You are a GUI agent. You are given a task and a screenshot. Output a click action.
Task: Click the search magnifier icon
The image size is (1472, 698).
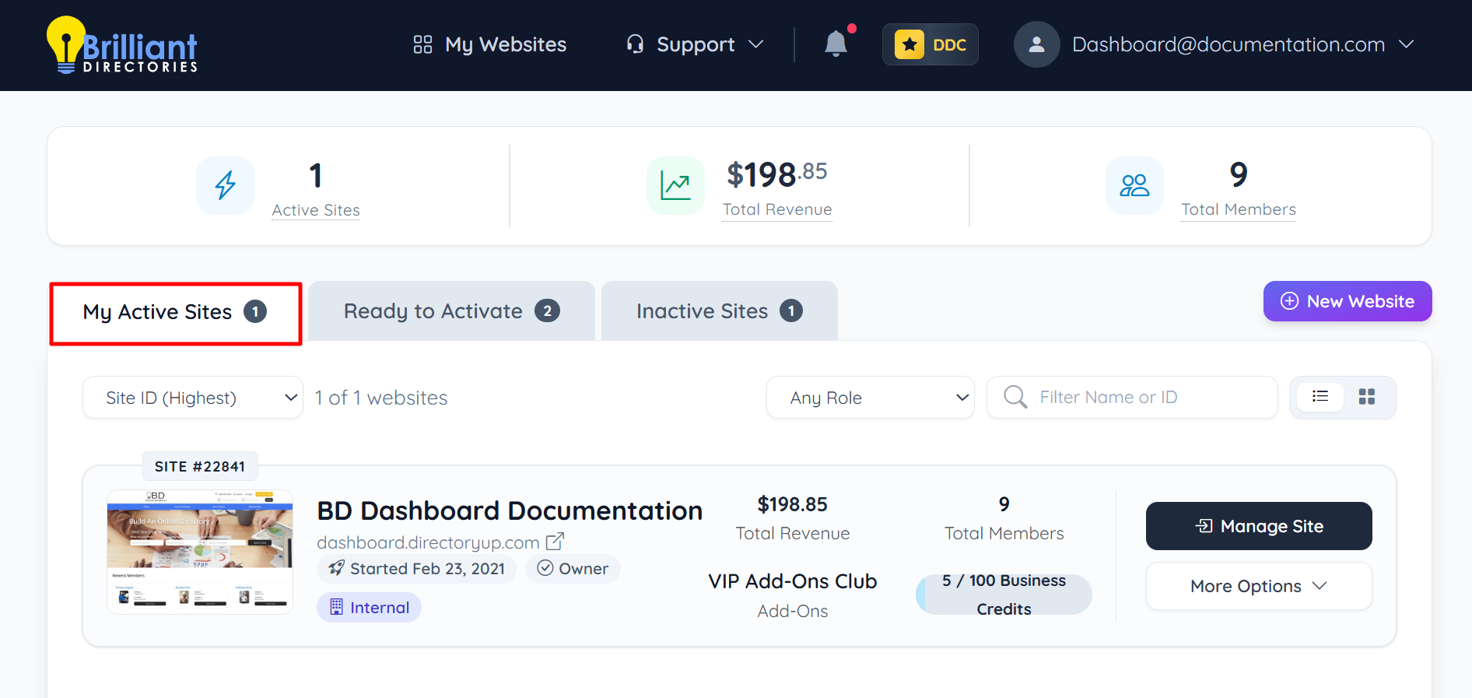pyautogui.click(x=1015, y=397)
